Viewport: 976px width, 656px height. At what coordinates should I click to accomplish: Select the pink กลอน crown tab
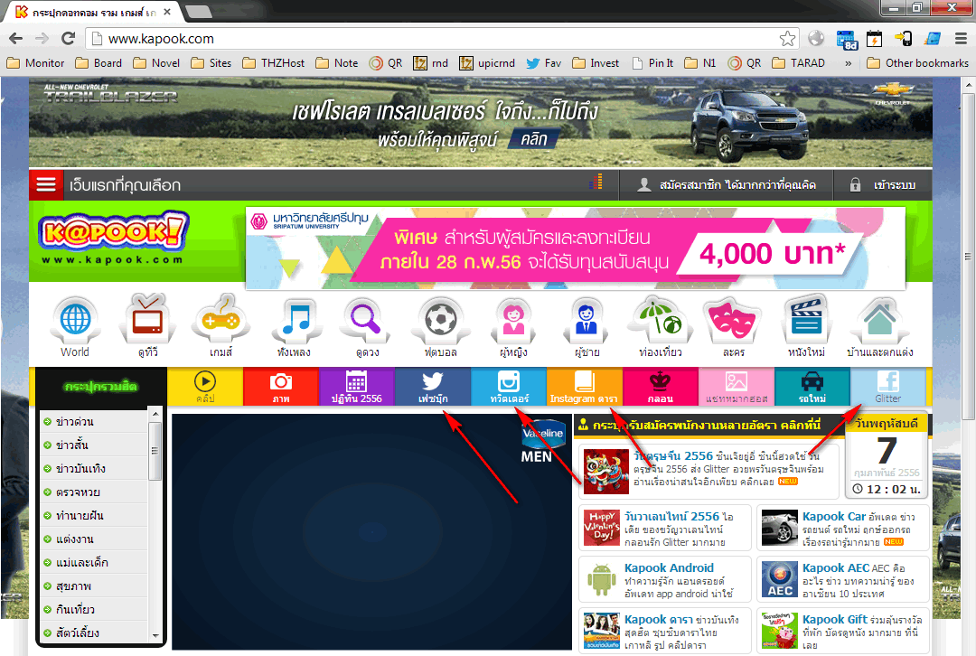click(661, 387)
